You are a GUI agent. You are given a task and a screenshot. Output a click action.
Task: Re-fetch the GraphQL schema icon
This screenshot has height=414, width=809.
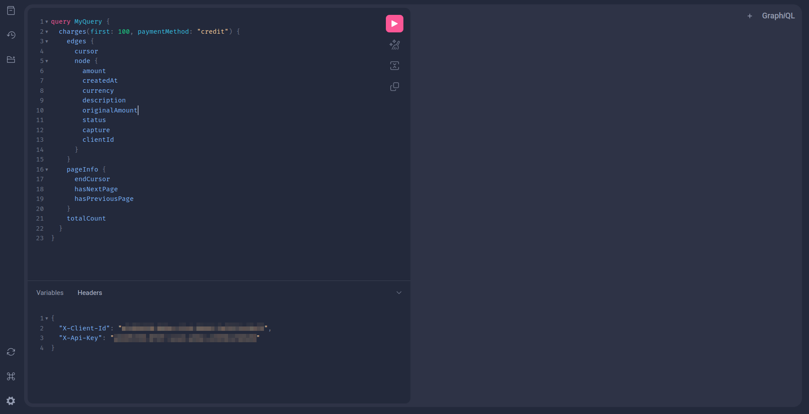[11, 352]
